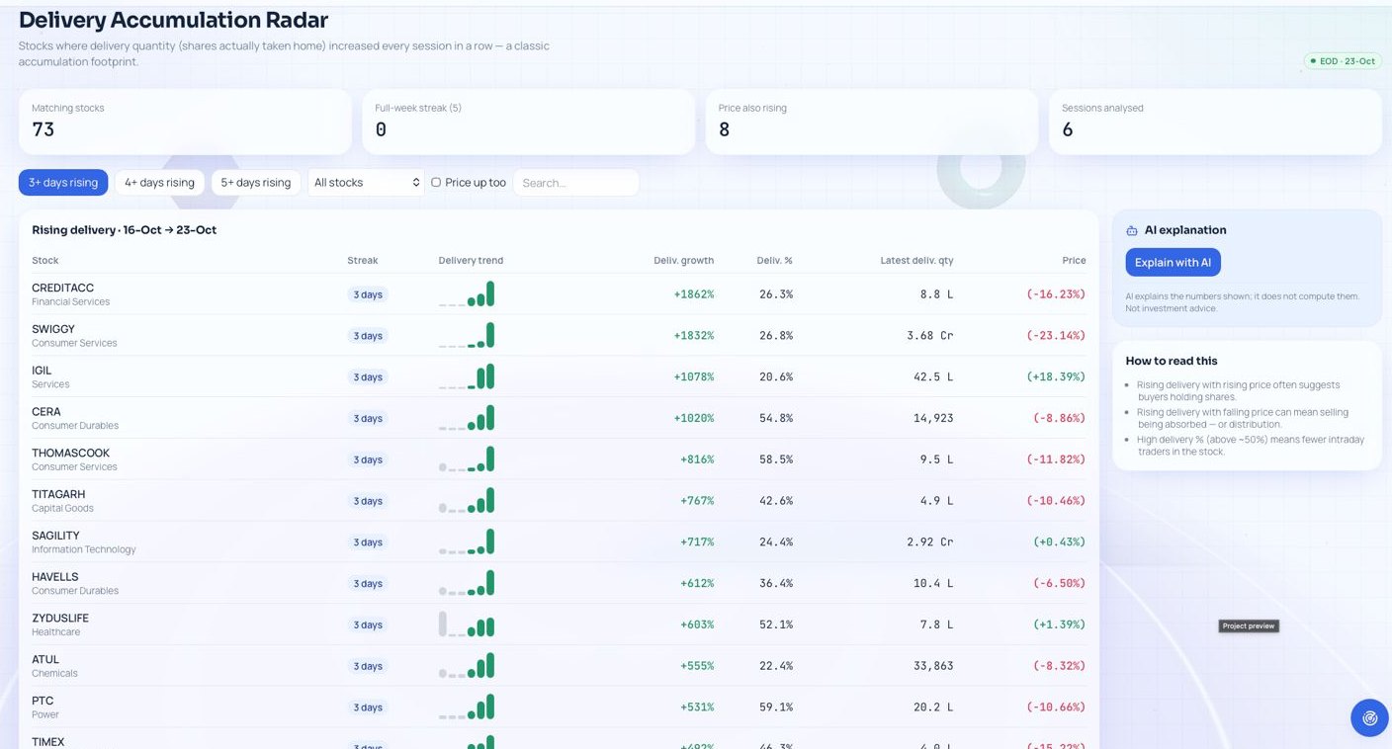1392x749 pixels.
Task: Click the Price also rising card
Action: [871, 122]
